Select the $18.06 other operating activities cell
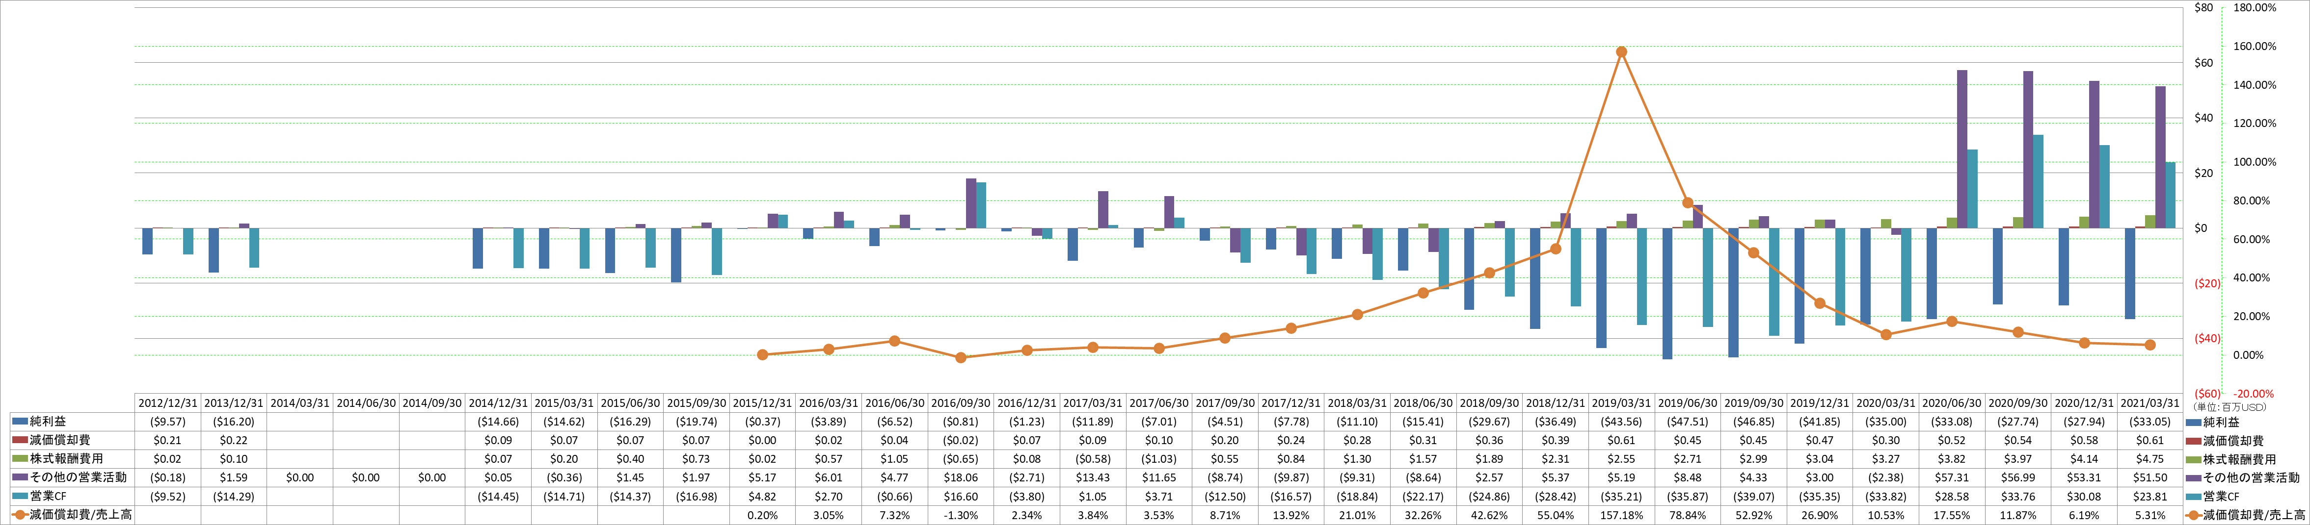2310x525 pixels. tap(961, 477)
